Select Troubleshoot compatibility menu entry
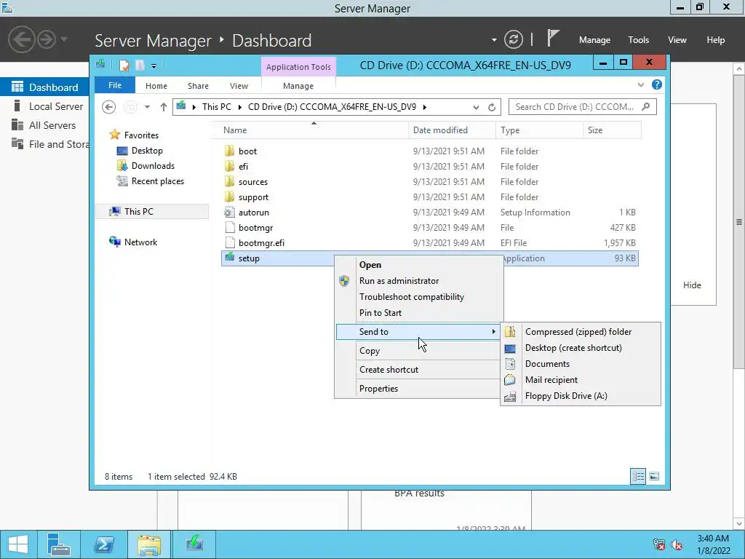The image size is (745, 559). tap(412, 297)
